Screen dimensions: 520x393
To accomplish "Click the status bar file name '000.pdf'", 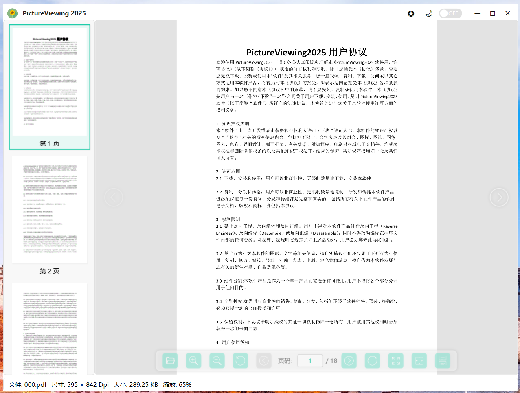I will coord(35,384).
